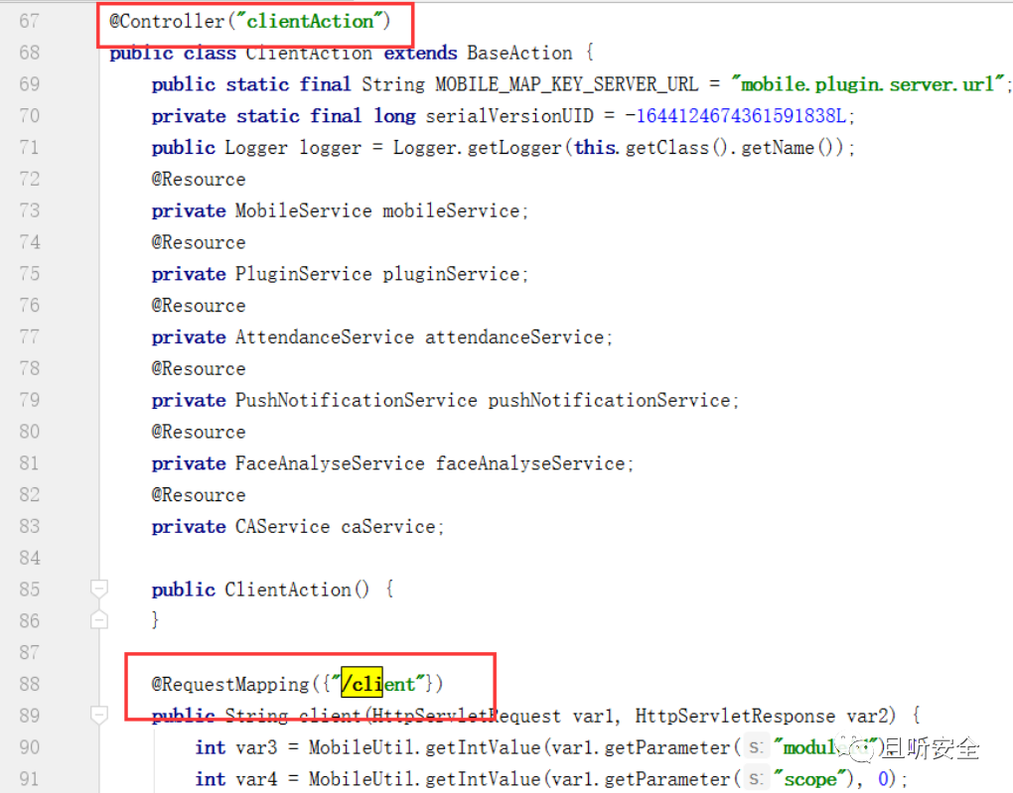Click MobileUtil.getIntValue on line 91
Image resolution: width=1013 pixels, height=793 pixels.
pyautogui.click(x=424, y=779)
